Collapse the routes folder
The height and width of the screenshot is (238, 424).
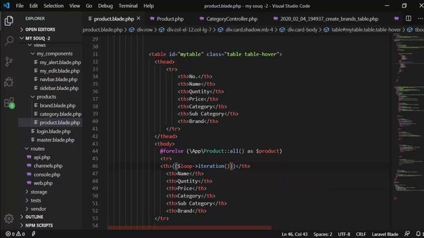[x=37, y=149]
